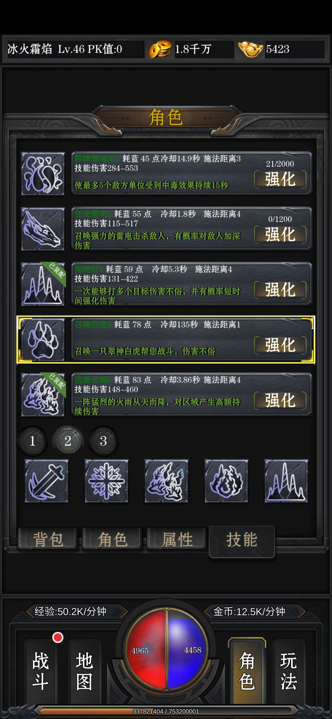
Task: Switch to skill preset 1
Action: click(x=33, y=441)
